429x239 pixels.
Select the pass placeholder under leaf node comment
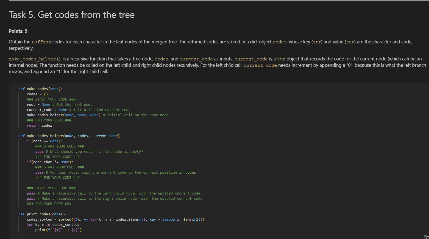pyautogui.click(x=39, y=172)
